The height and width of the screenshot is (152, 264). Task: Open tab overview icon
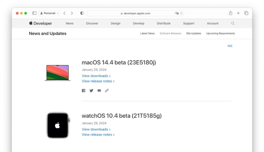(246, 13)
